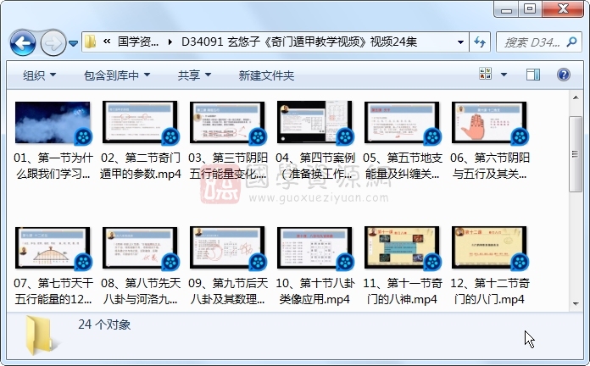Screen dimensions: 590x366
Task: Open the 包含到库中 menu
Action: coord(117,75)
